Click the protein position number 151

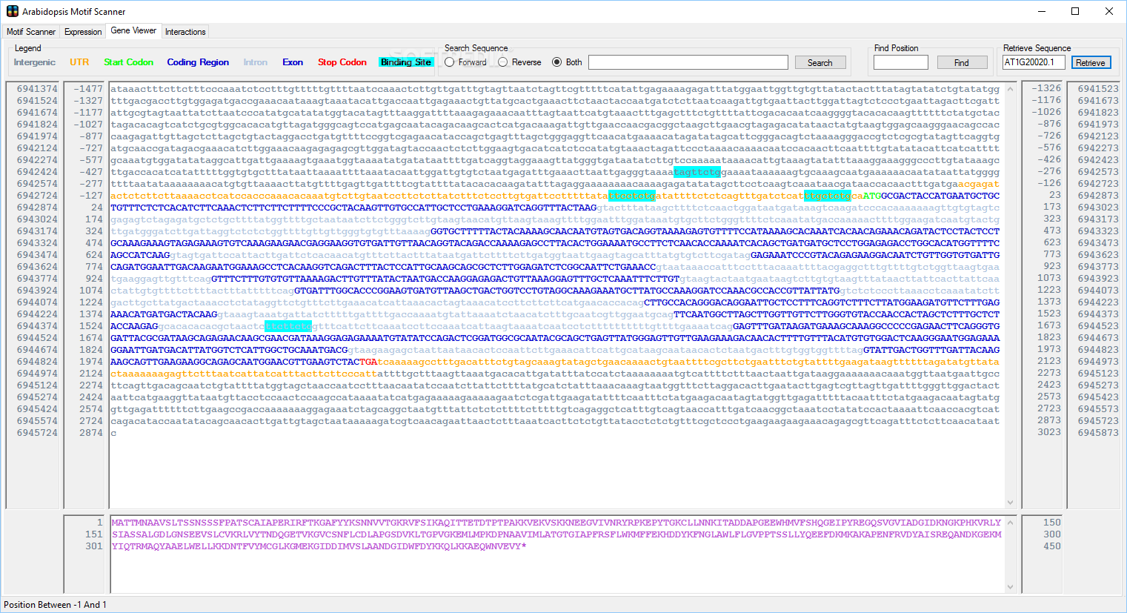pyautogui.click(x=94, y=534)
